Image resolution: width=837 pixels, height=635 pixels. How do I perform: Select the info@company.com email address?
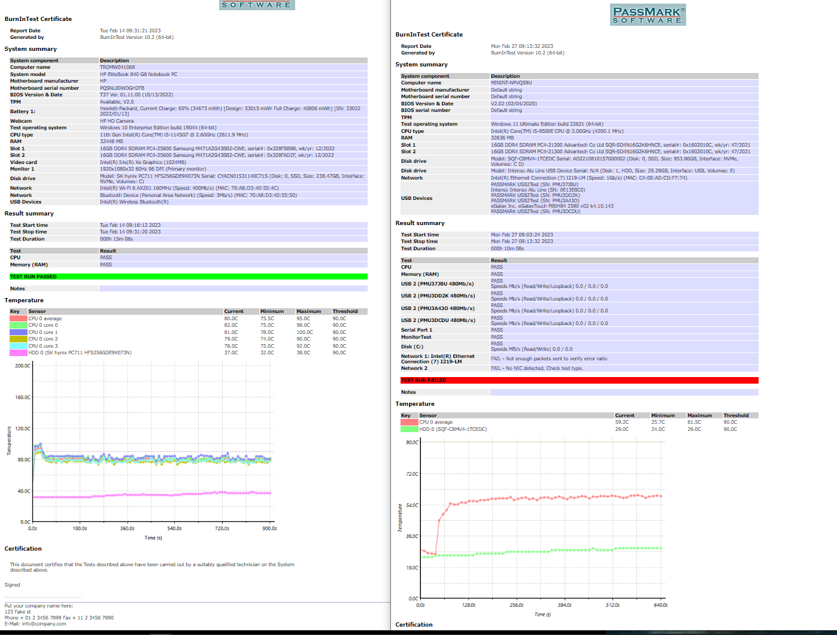coord(44,624)
